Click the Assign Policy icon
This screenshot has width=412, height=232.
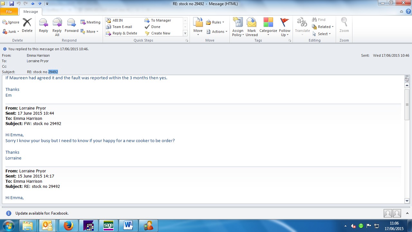pos(238,27)
